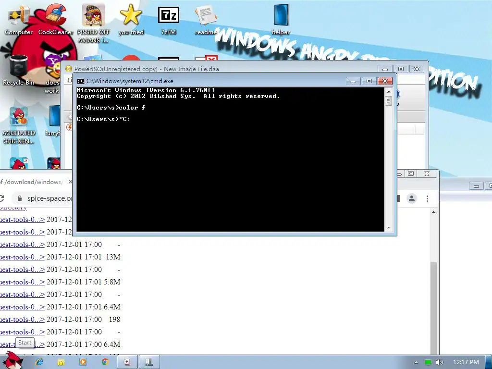This screenshot has height=369, width=492.
Task: Switch to Chrome in the taskbar
Action: [105, 362]
